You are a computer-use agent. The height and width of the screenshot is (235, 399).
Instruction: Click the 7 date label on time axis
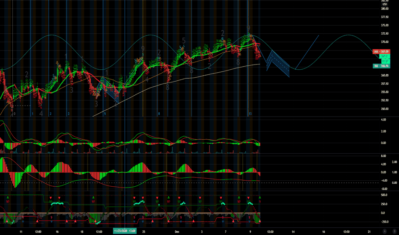226,232
